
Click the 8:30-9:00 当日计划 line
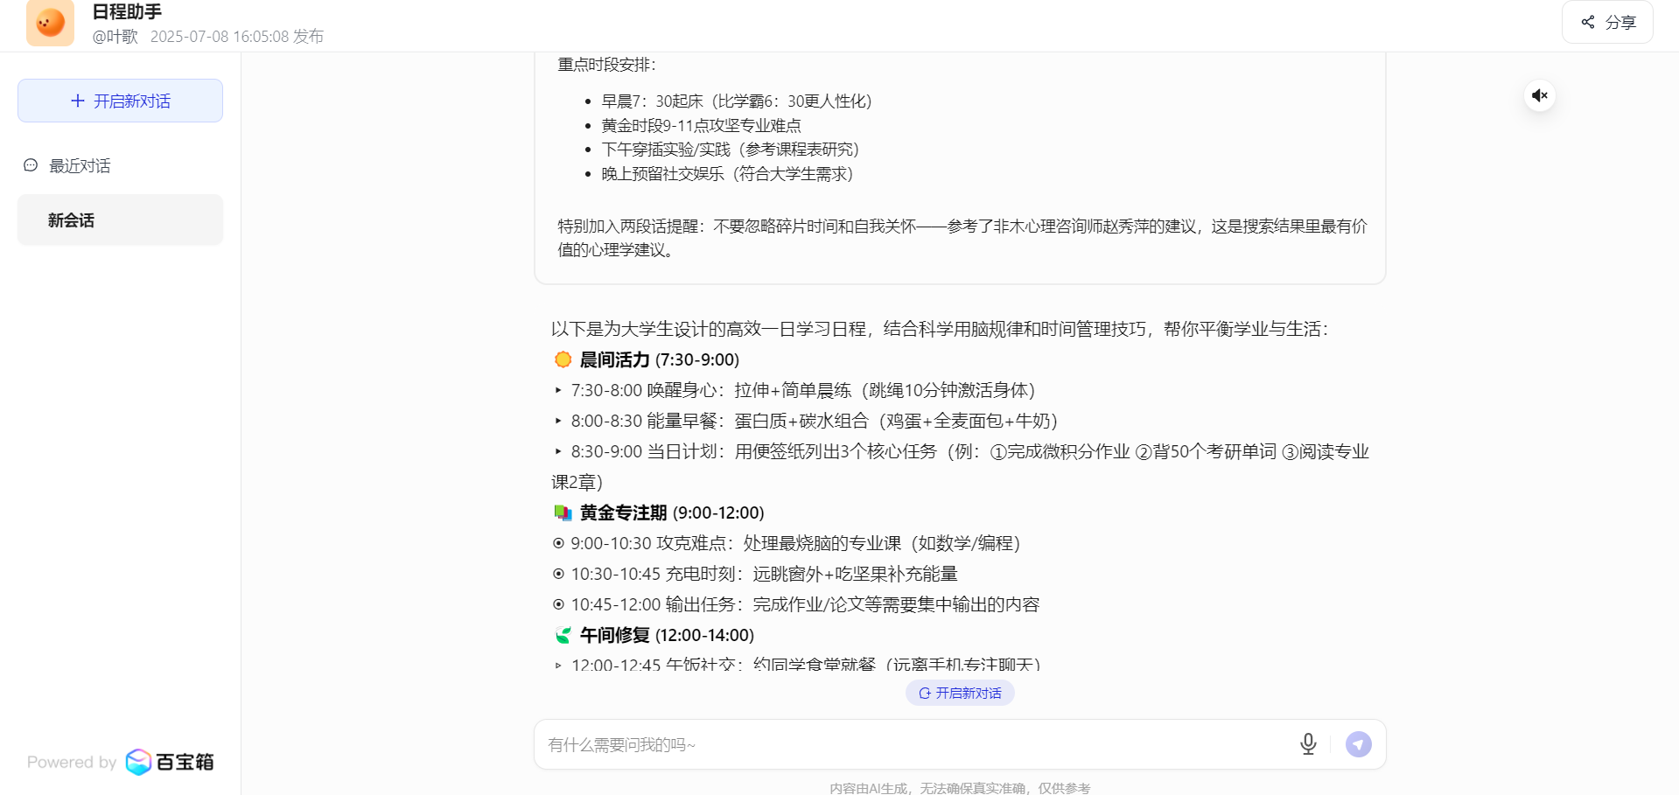pyautogui.click(x=961, y=467)
